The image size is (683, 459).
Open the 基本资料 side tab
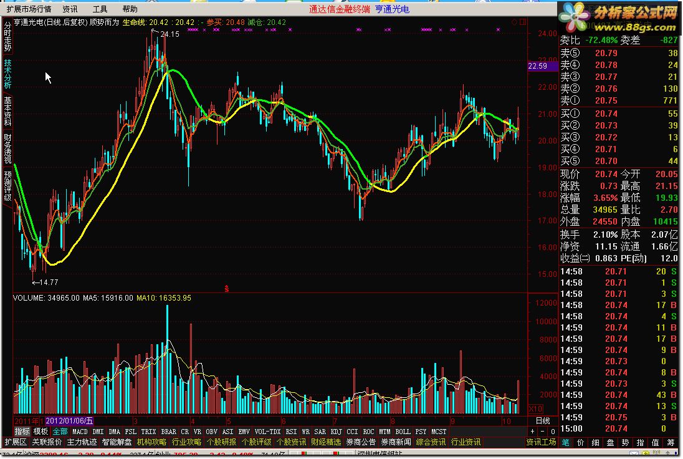click(x=7, y=111)
